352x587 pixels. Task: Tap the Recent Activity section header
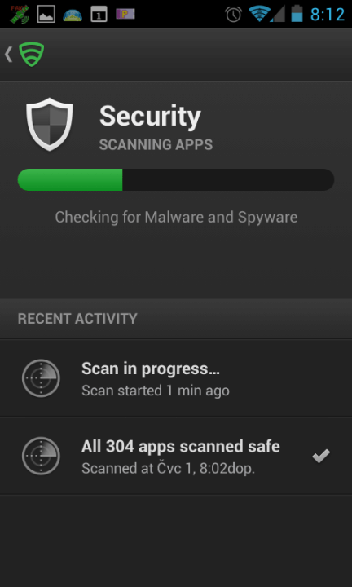point(77,319)
